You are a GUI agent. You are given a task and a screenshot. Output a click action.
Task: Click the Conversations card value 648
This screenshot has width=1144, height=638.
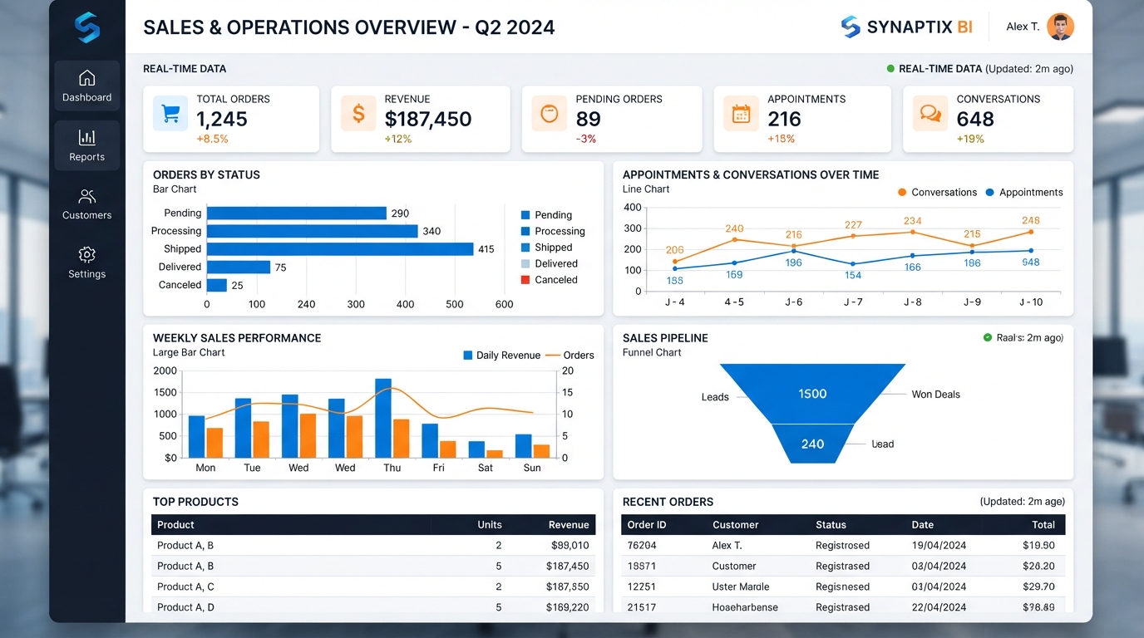pyautogui.click(x=975, y=119)
